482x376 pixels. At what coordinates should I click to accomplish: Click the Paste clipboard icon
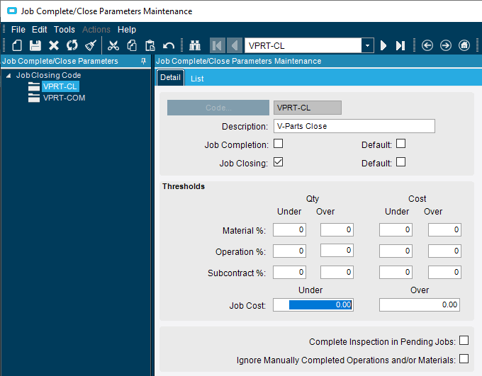coord(150,45)
